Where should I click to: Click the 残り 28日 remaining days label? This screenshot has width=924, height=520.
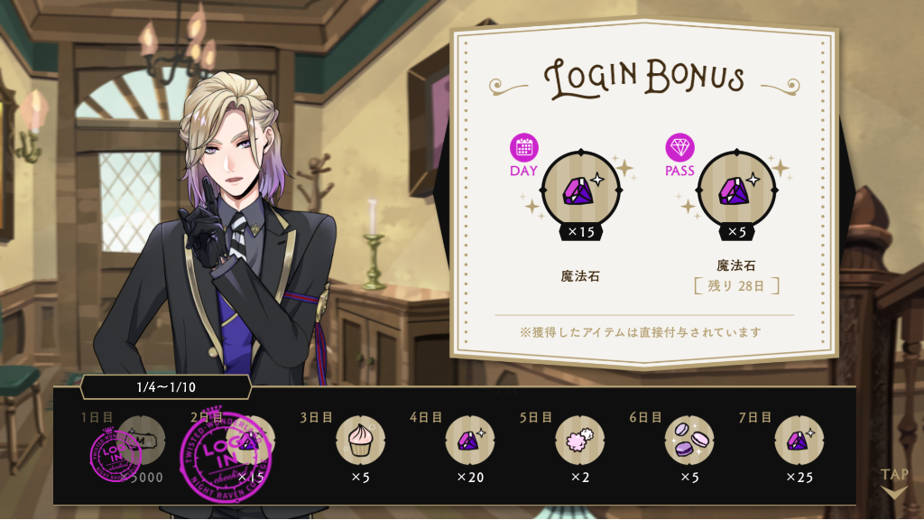[736, 286]
